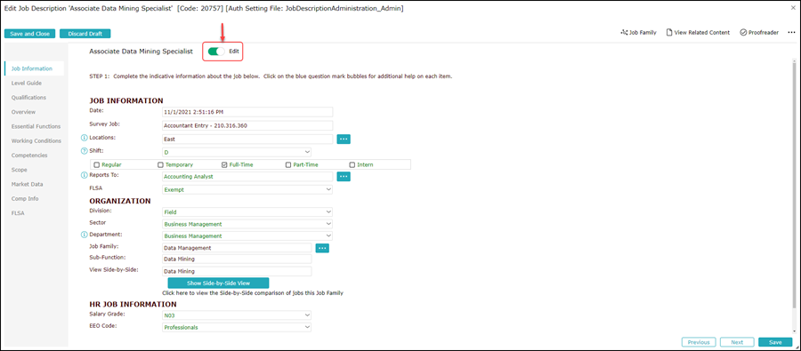Expand the FLSA Exempt dropdown
The image size is (801, 351).
click(x=247, y=189)
